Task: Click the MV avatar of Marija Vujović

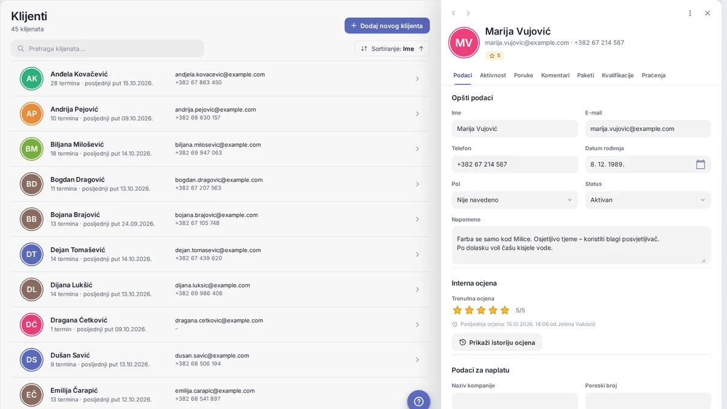Action: pos(464,42)
